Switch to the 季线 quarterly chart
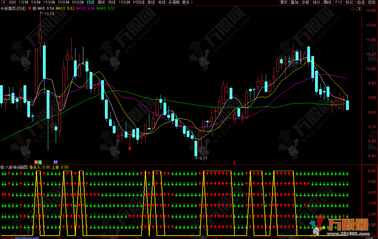Image resolution: width=378 pixels, height=239 pixels. coord(151,2)
